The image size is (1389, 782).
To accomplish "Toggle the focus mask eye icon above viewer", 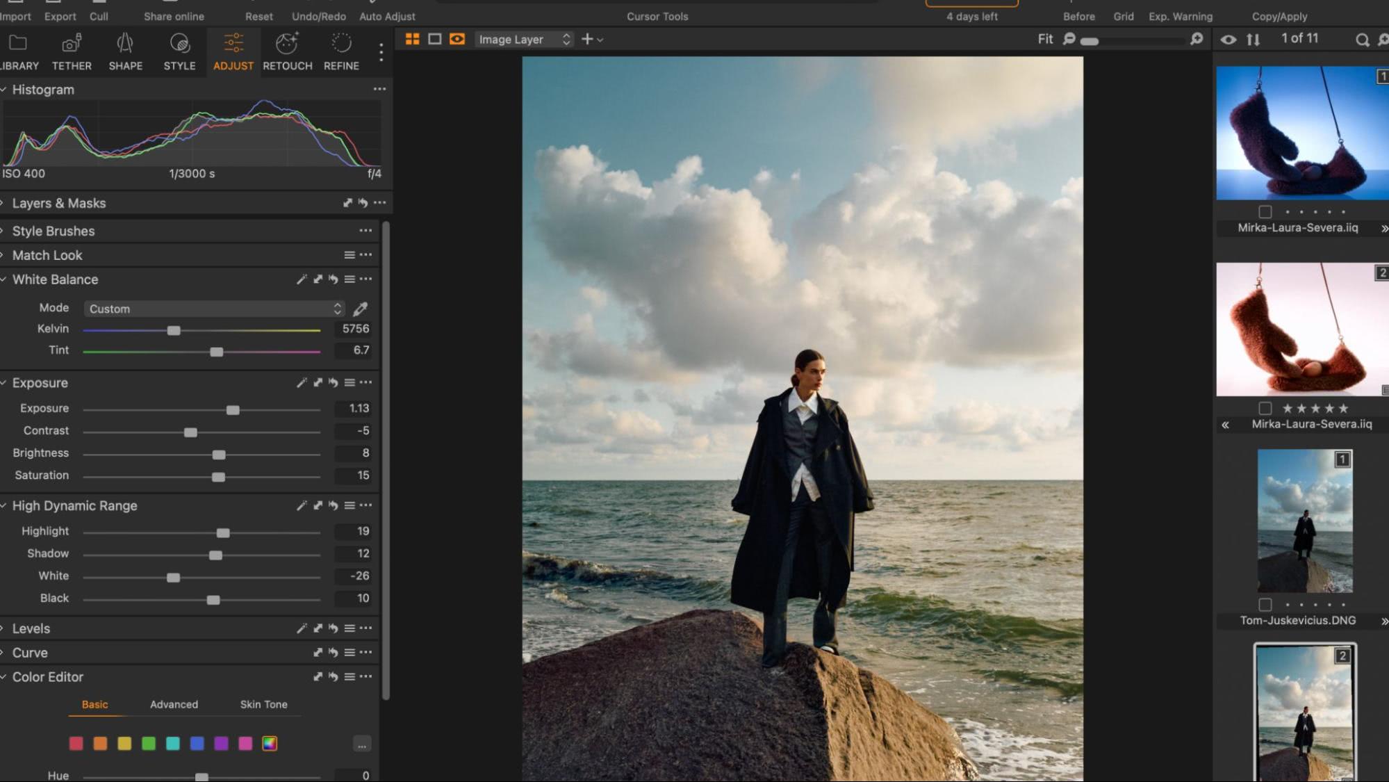I will tap(457, 39).
